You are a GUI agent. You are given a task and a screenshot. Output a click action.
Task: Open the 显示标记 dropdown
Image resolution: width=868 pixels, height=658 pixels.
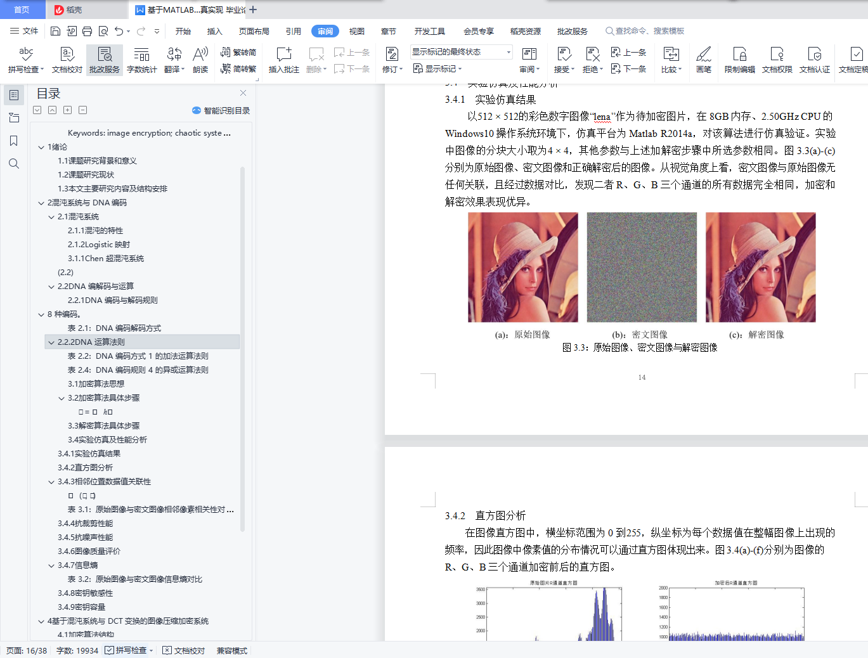(x=437, y=68)
